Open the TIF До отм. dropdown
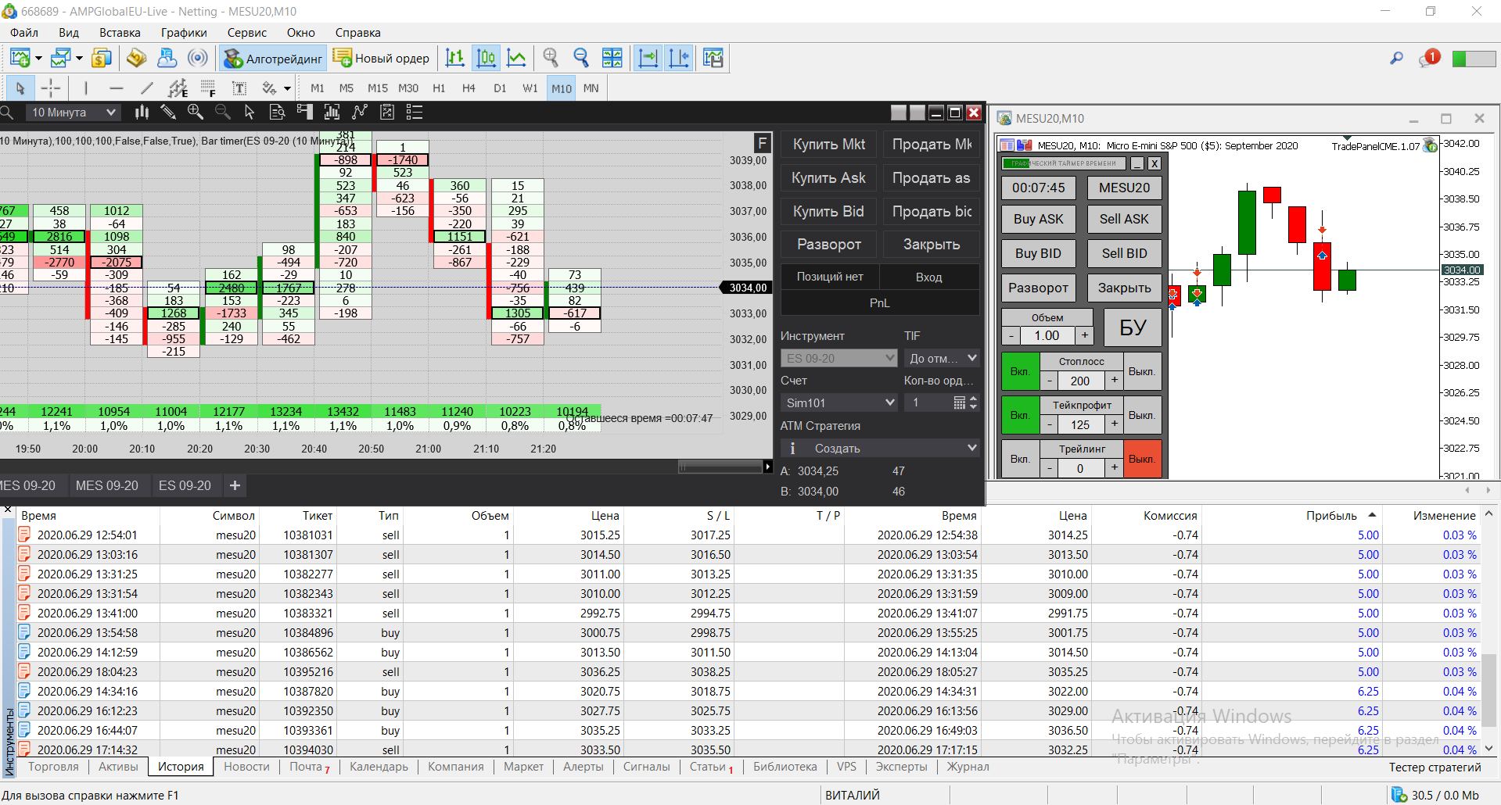 click(942, 358)
